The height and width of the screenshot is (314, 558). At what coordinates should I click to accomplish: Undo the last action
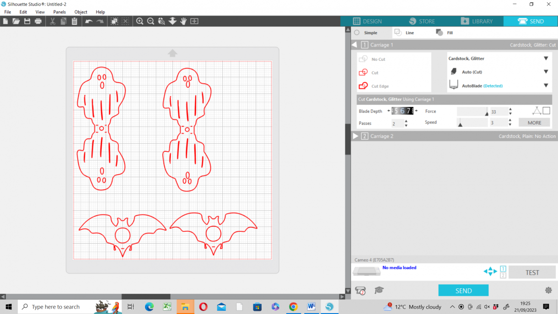[89, 21]
